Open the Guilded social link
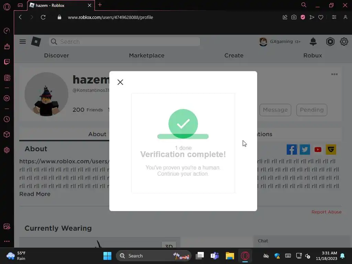This screenshot has height=264, width=352. pos(331,150)
